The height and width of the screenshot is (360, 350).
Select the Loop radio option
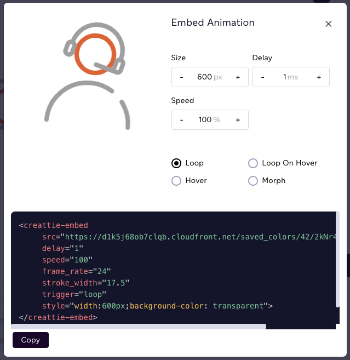pyautogui.click(x=176, y=163)
